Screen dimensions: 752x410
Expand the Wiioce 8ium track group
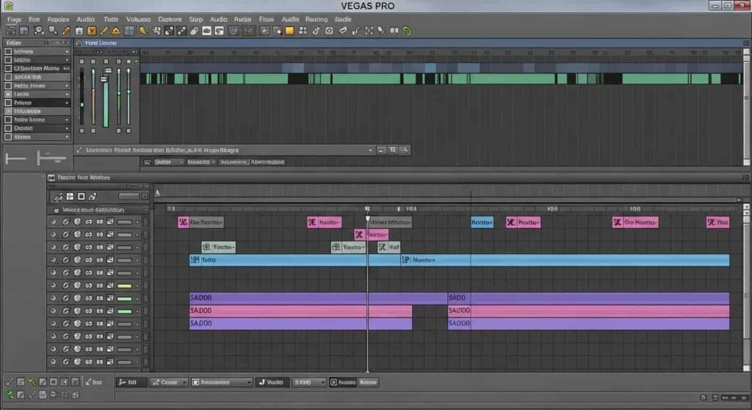pyautogui.click(x=57, y=211)
